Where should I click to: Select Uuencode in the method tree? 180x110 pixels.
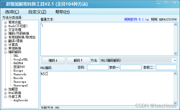point(20,74)
